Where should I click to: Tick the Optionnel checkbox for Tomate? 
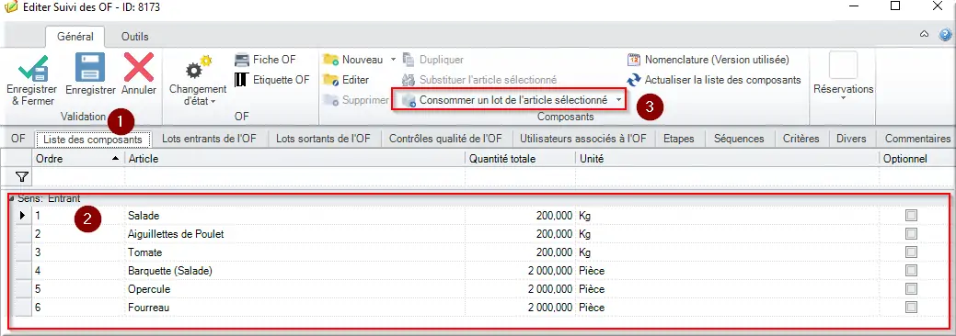click(x=912, y=252)
